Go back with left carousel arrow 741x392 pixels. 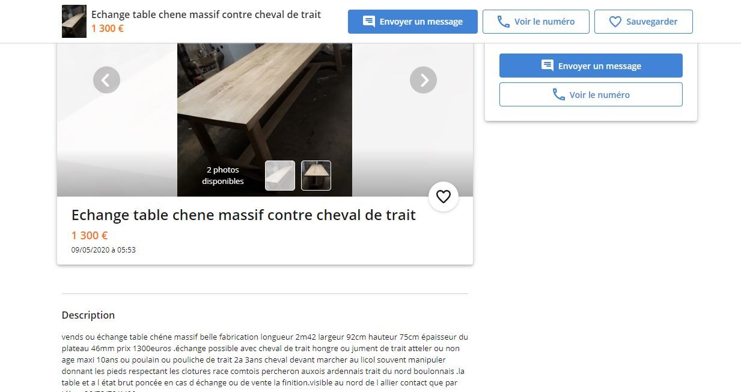click(x=106, y=80)
